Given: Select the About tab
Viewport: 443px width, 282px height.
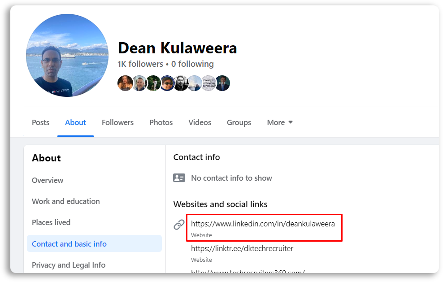Looking at the screenshot, I should 75,123.
